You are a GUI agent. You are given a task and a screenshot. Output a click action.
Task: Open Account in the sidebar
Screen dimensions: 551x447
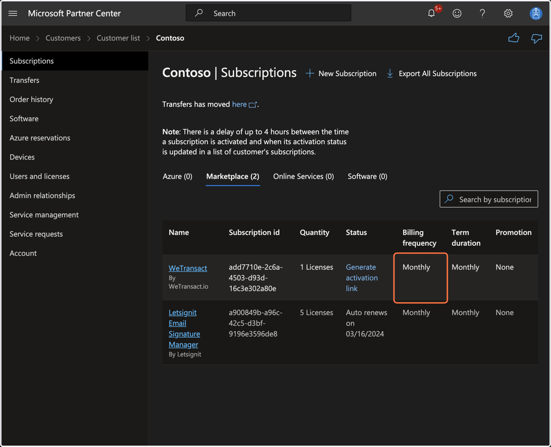coord(75,254)
